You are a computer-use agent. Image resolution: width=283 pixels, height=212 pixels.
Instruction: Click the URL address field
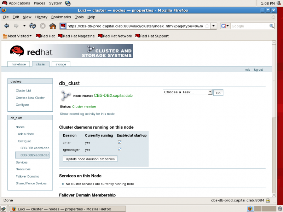135,26
